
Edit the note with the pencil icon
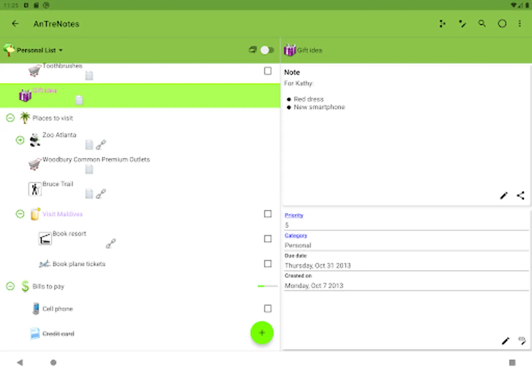pos(504,195)
